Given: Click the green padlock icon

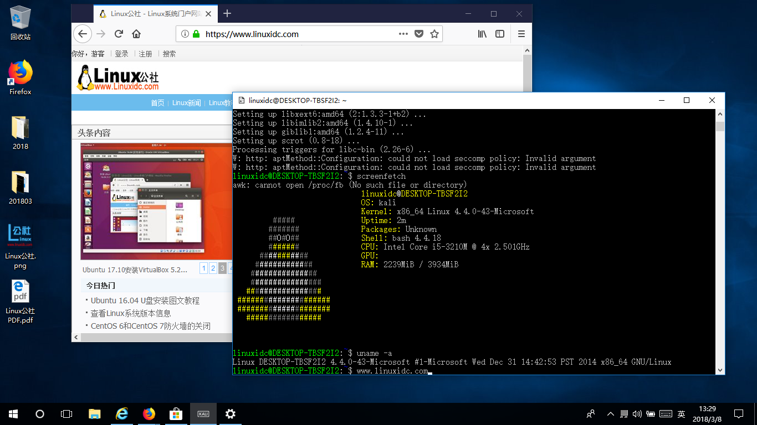Looking at the screenshot, I should (196, 34).
